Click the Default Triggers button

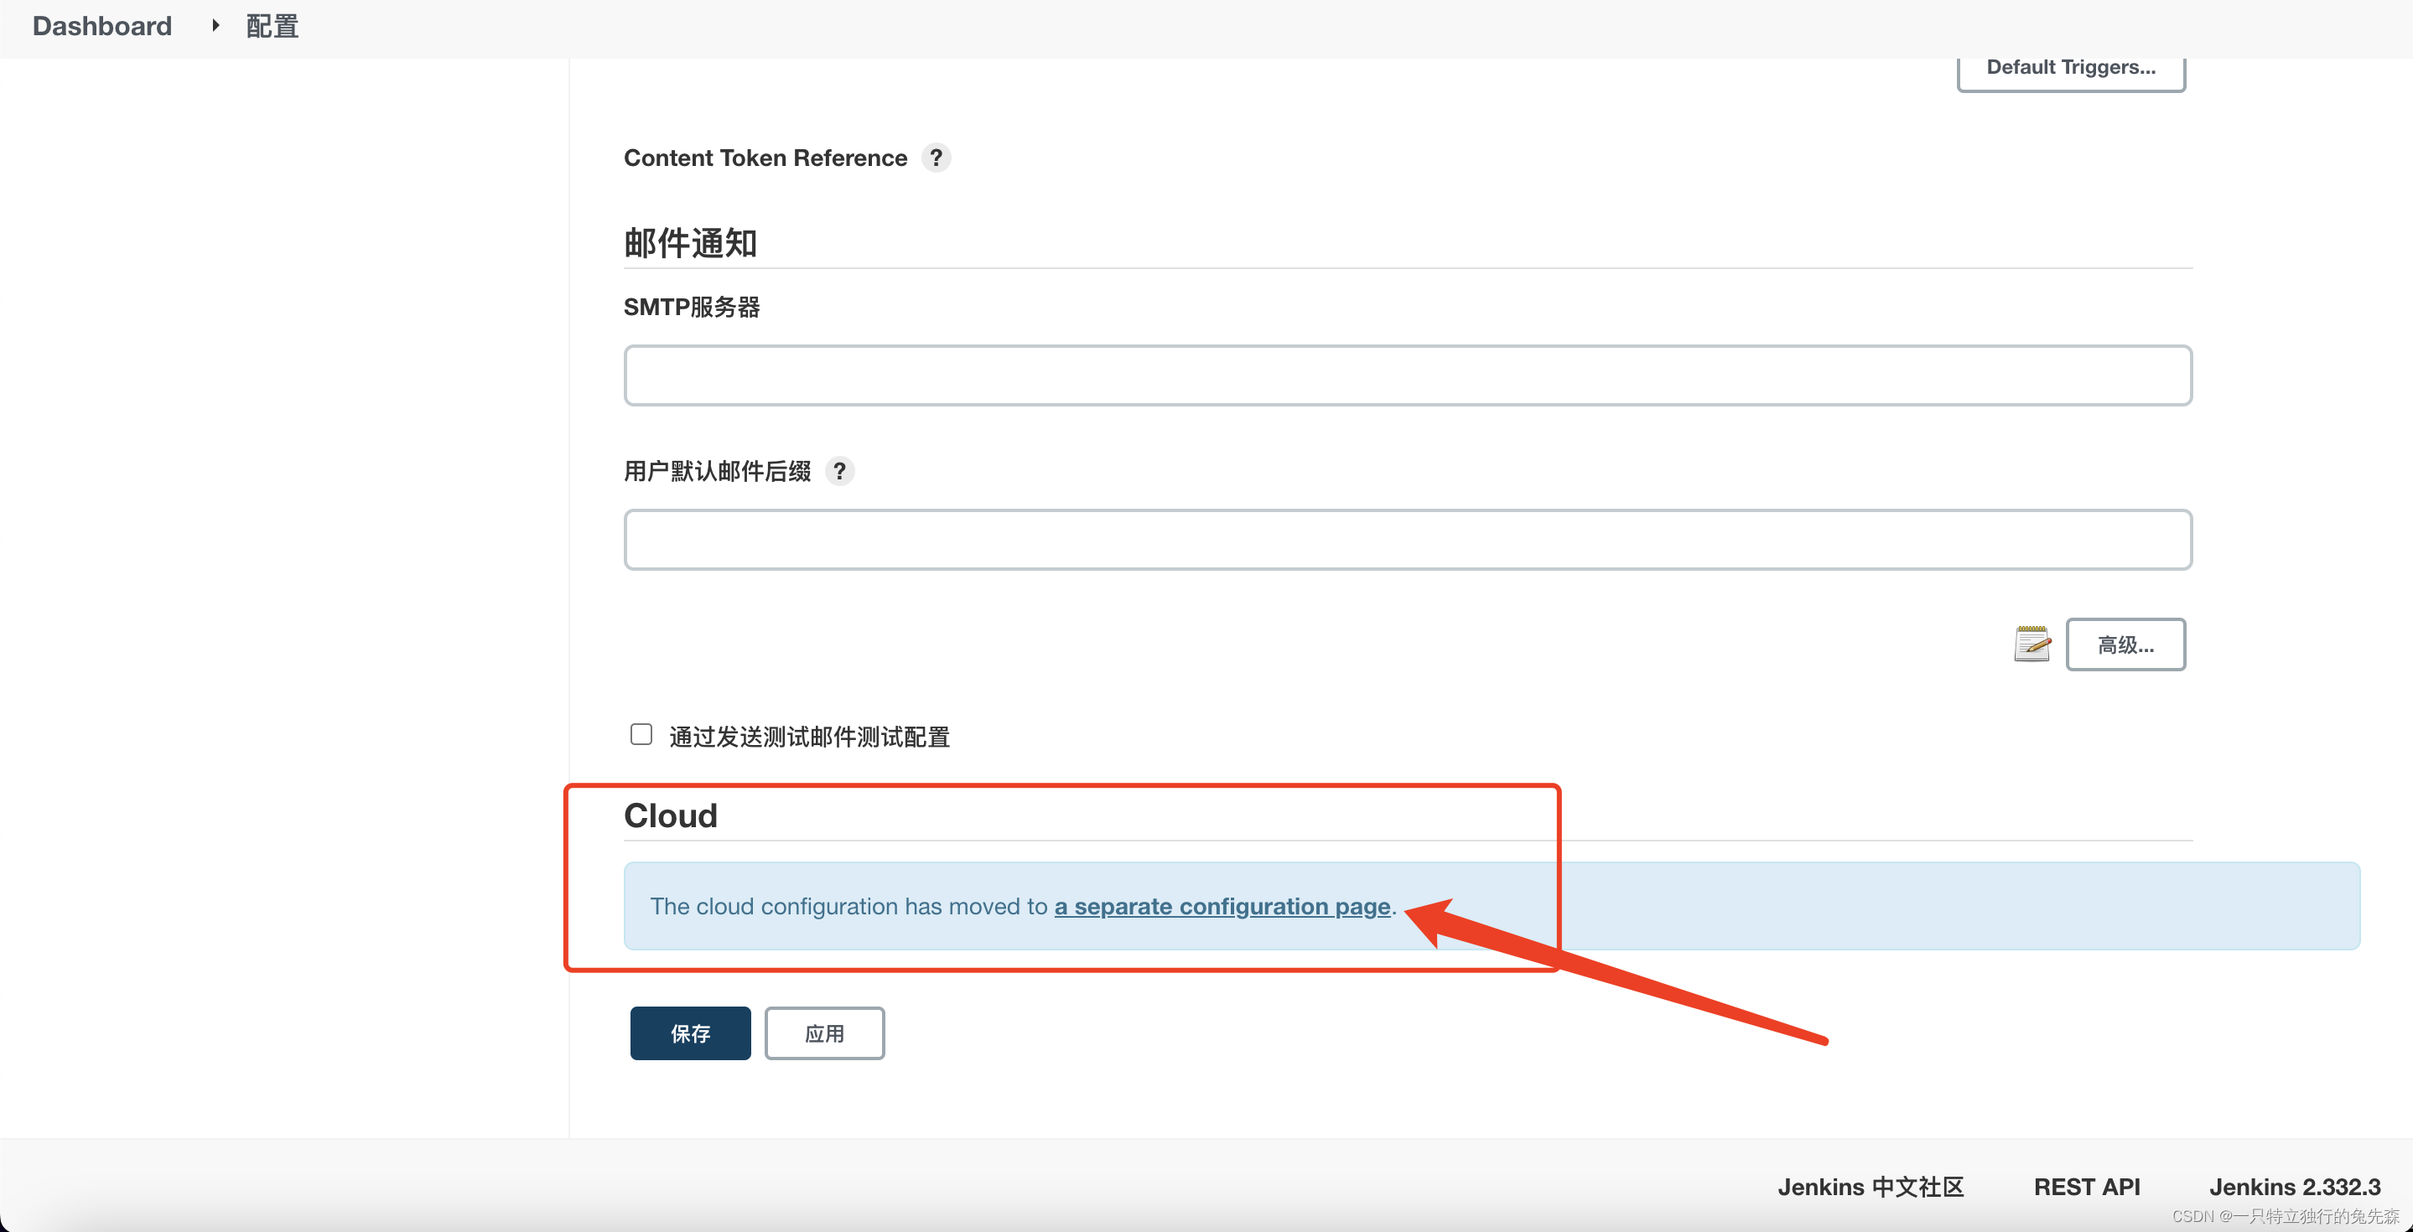(x=2068, y=66)
